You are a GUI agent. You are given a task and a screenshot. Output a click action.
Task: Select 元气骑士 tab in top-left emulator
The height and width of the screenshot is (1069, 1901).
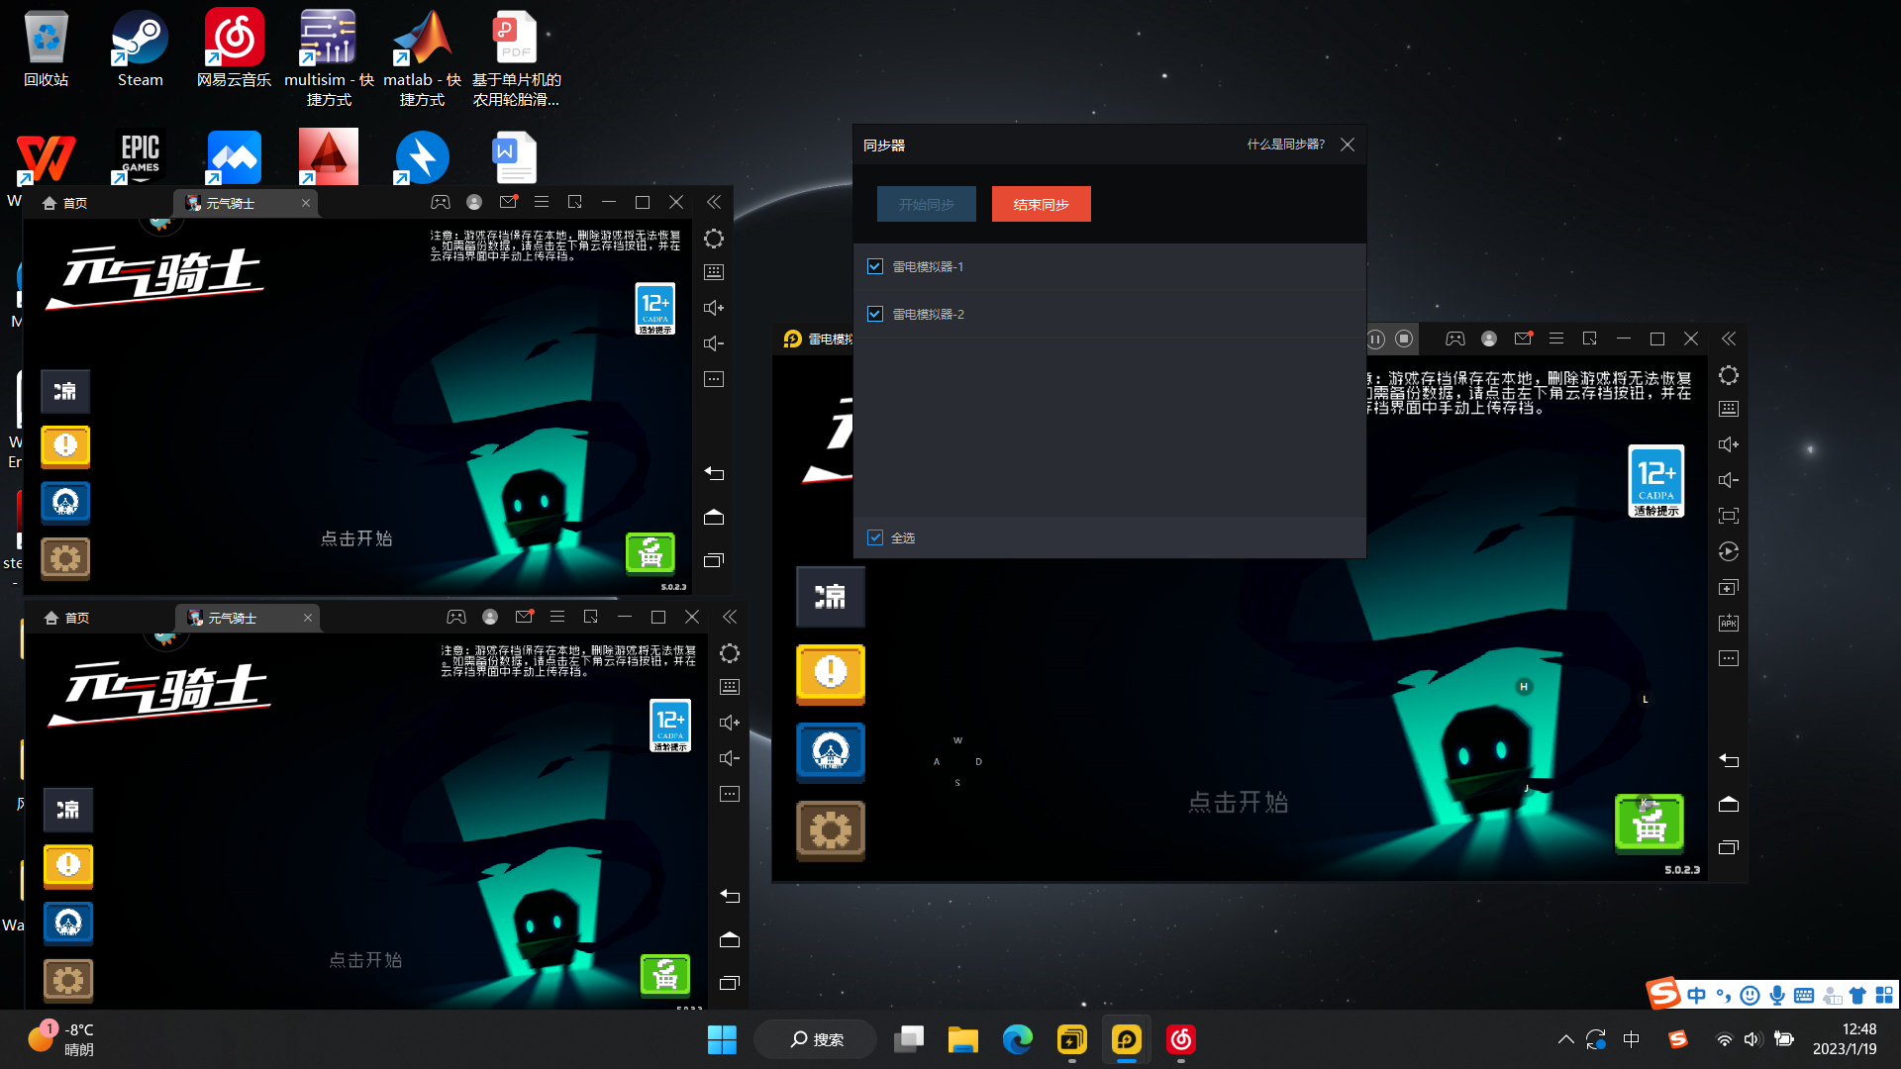click(x=230, y=203)
